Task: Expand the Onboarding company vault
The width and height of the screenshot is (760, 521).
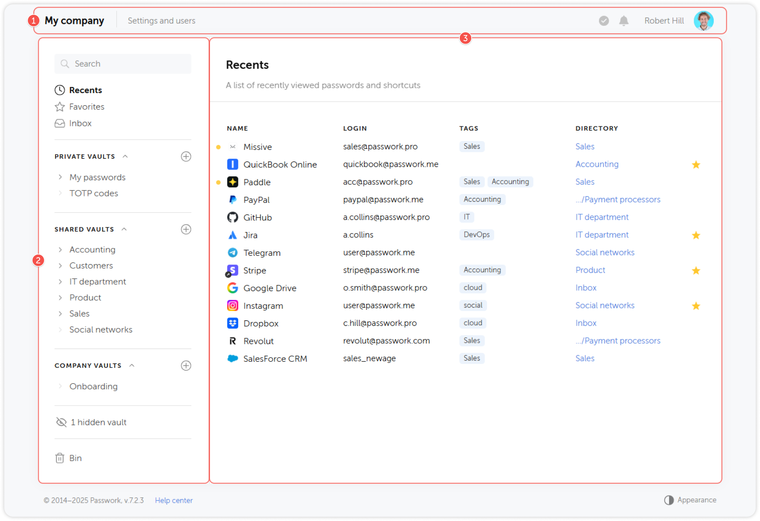Action: tap(60, 386)
